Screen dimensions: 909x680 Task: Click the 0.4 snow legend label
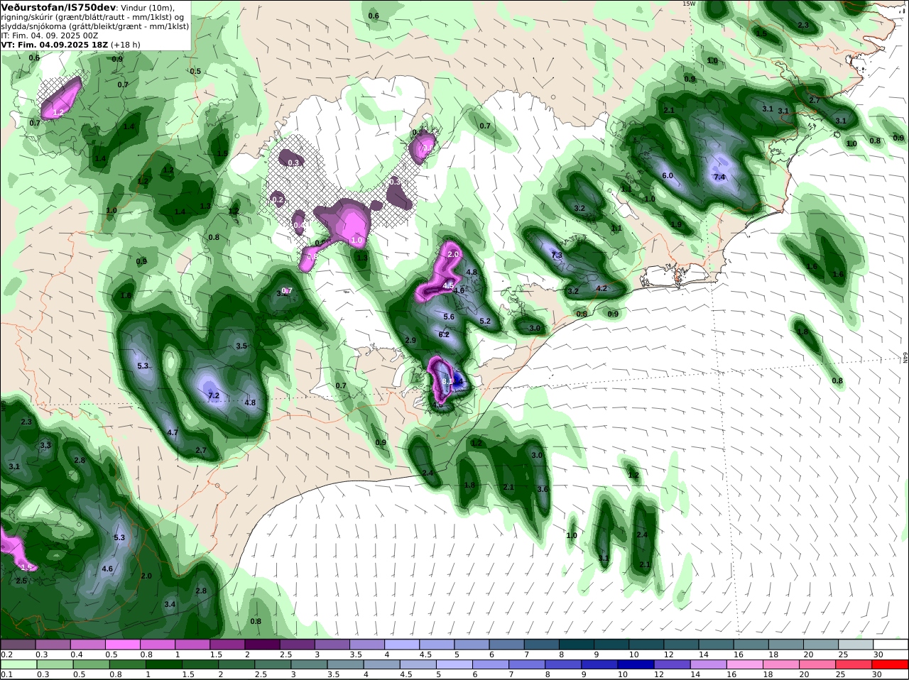point(77,654)
